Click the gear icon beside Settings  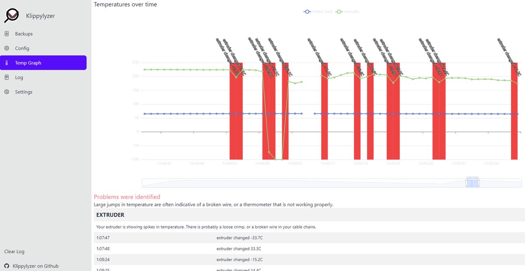click(6, 92)
